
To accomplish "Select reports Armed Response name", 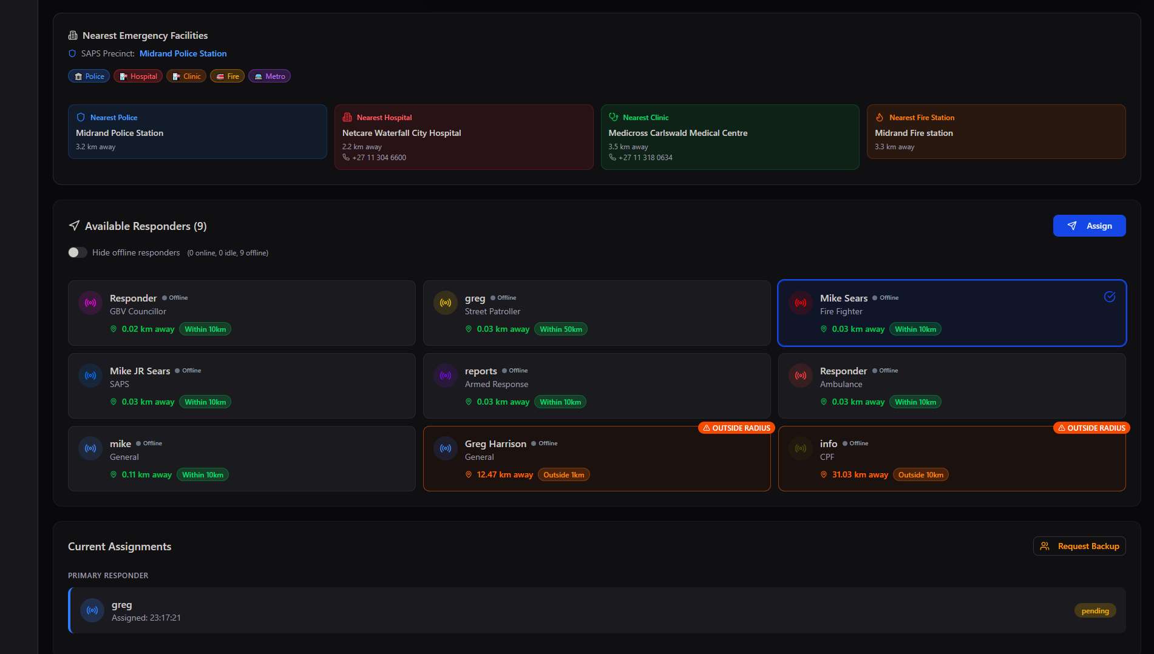I will (481, 371).
